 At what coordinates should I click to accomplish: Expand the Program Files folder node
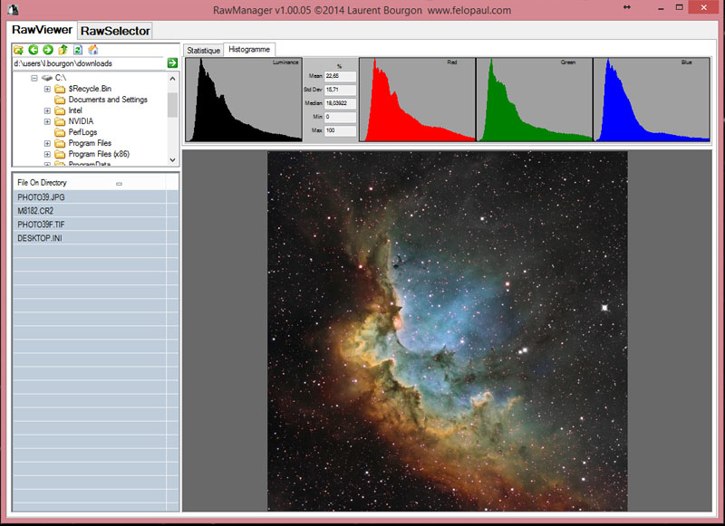pos(47,143)
